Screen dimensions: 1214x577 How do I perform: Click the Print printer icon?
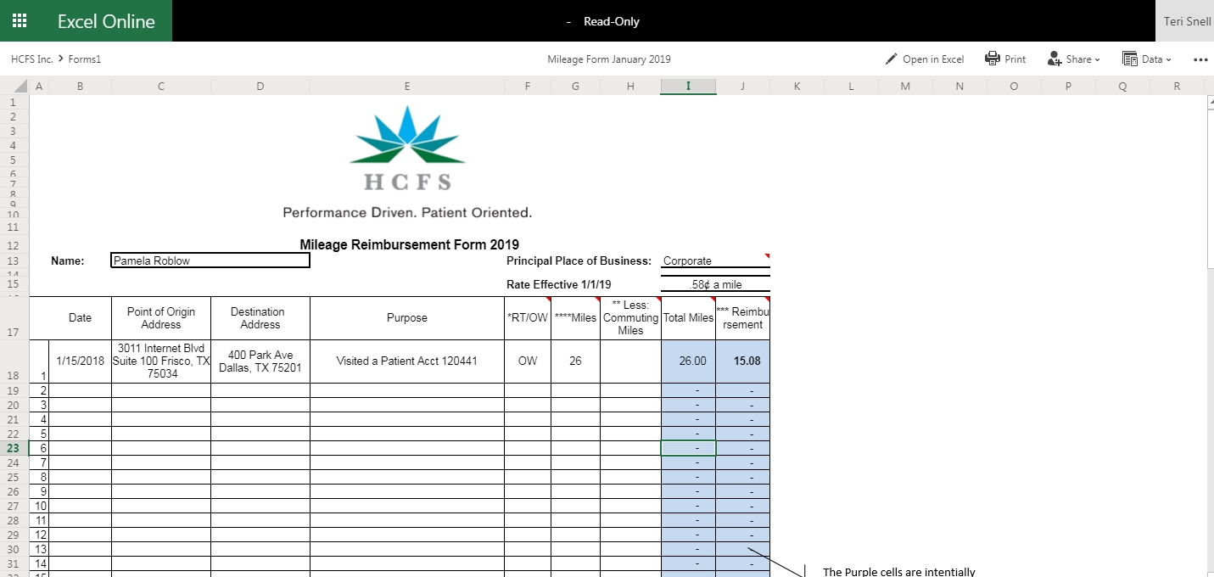(992, 59)
